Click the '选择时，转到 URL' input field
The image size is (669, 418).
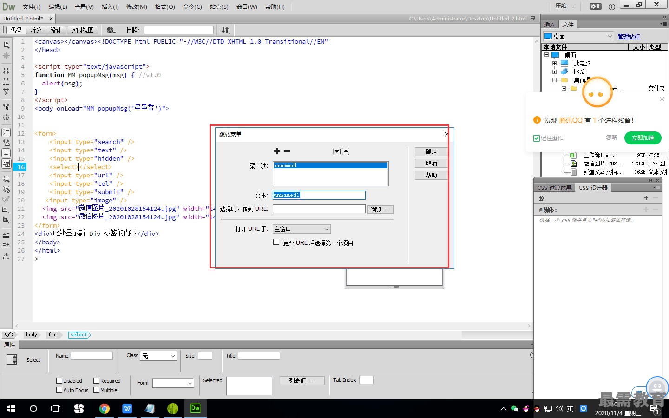pos(319,209)
